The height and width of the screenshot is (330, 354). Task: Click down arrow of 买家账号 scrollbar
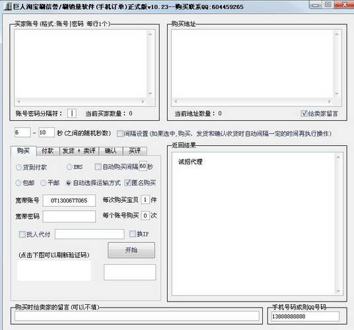tap(151, 94)
